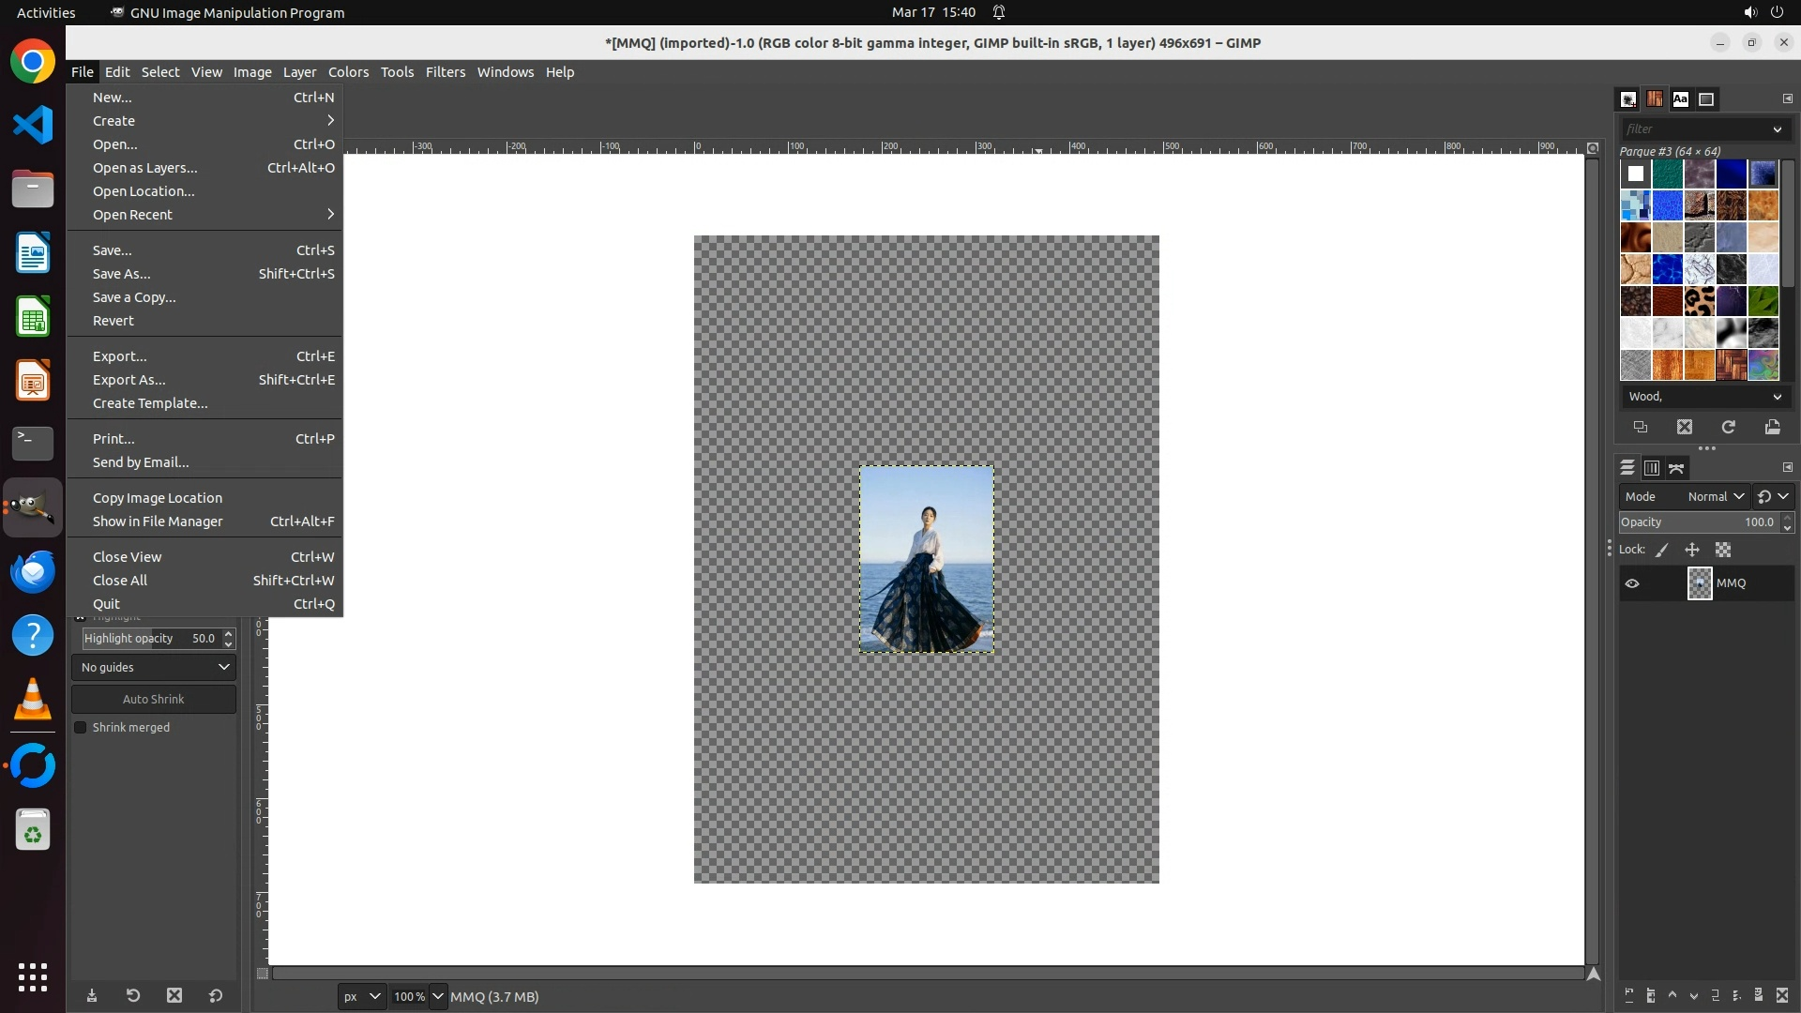Open the Paths tab icon

click(x=1677, y=467)
